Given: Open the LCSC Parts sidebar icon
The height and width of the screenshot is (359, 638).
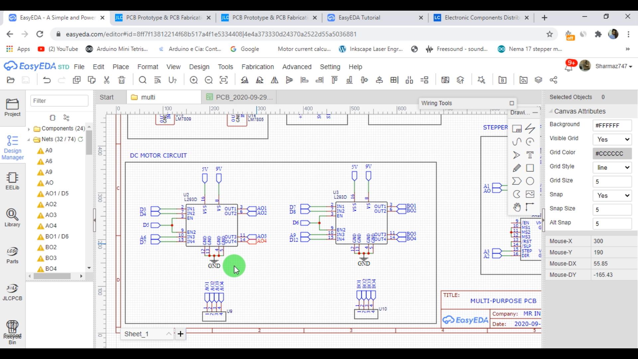Looking at the screenshot, I should [12, 255].
